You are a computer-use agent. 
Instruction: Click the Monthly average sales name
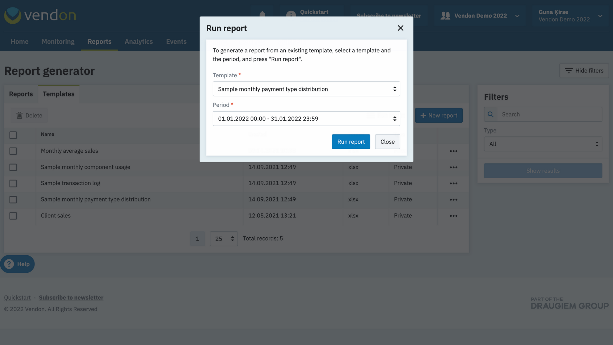click(x=69, y=151)
